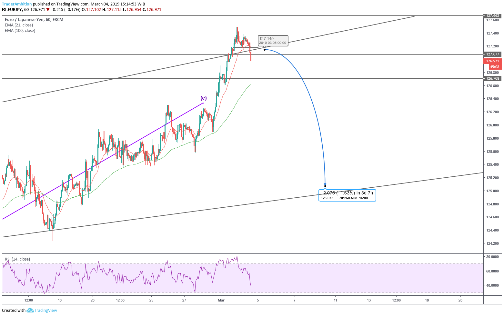Screen dimensions: 504x316
Task: Click the 45:08 candle countdown tag
Action: point(495,67)
